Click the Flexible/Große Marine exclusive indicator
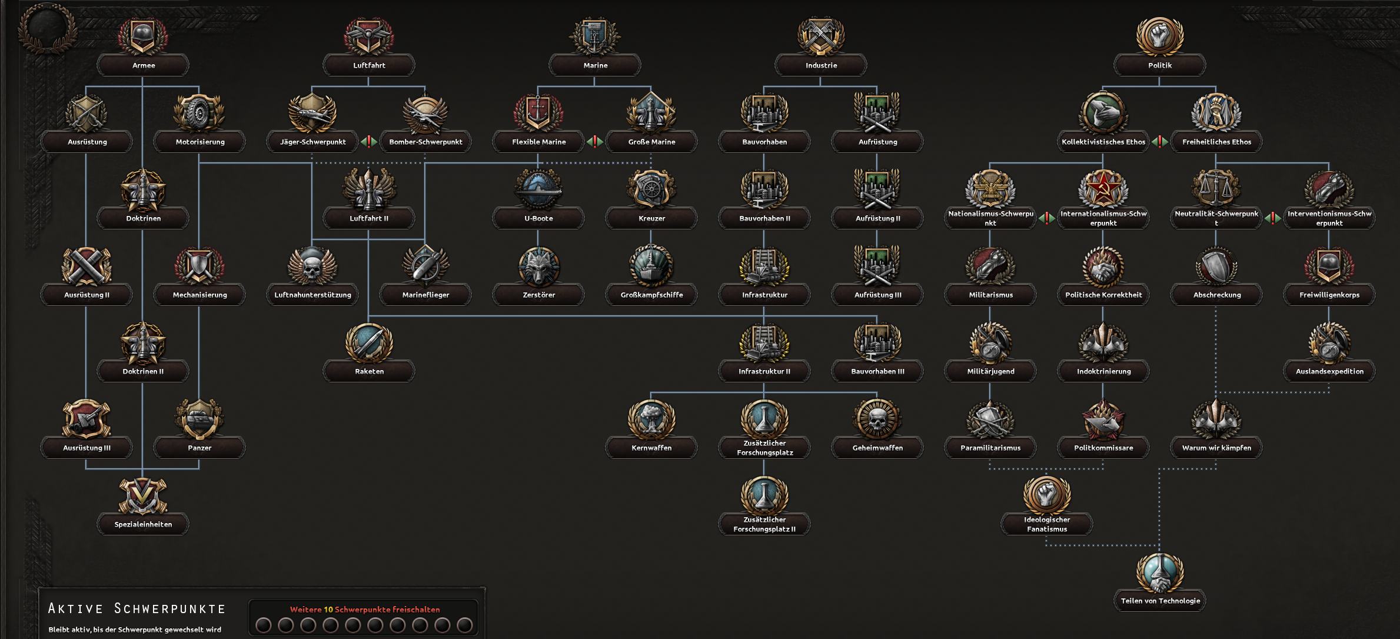The height and width of the screenshot is (639, 1400). (595, 141)
